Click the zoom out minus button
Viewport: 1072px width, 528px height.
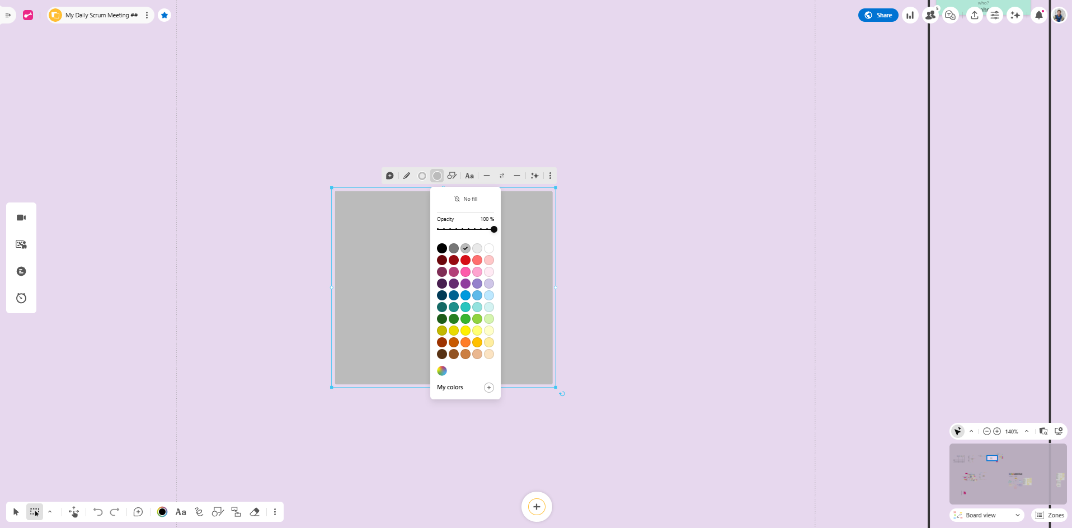(x=986, y=431)
